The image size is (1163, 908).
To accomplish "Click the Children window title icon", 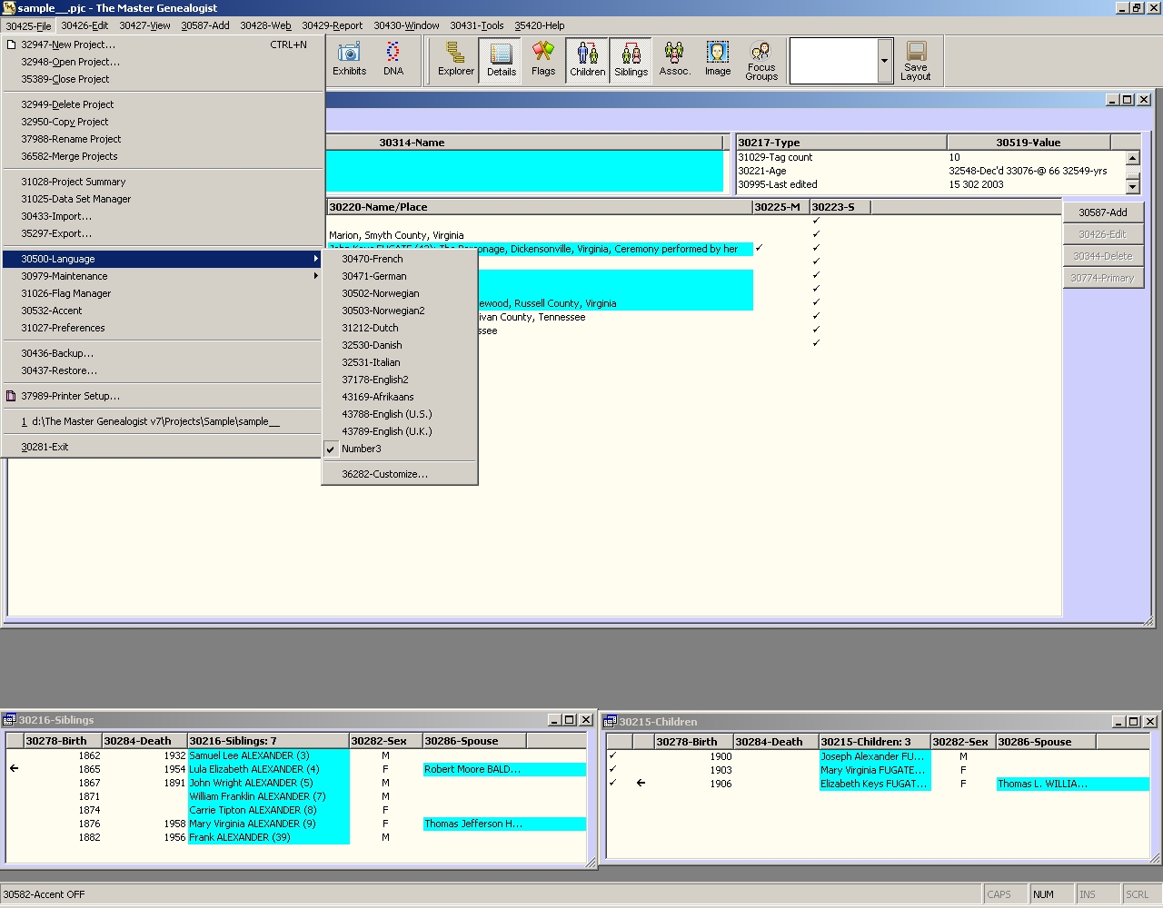I will click(611, 722).
